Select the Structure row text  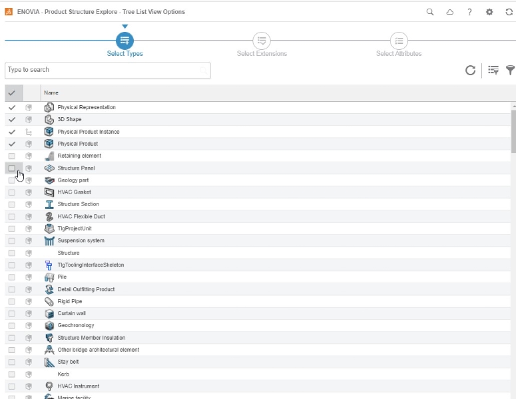(x=69, y=253)
